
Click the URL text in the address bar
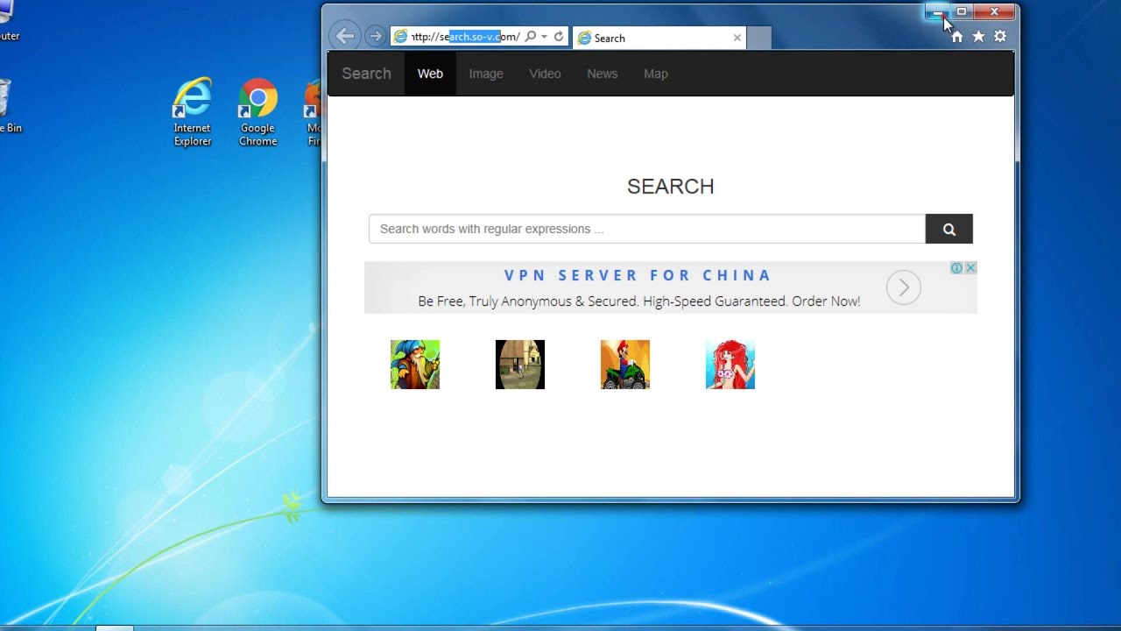466,37
